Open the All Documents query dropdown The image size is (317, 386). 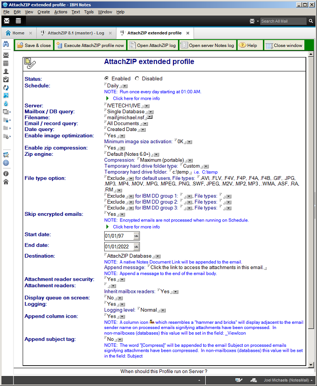[x=146, y=124]
